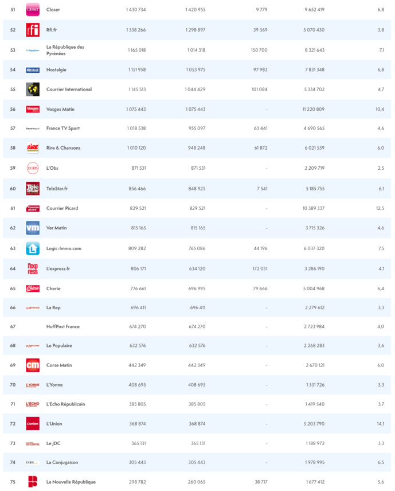Click the La Conjugaison site name
The height and width of the screenshot is (491, 395).
(64, 462)
